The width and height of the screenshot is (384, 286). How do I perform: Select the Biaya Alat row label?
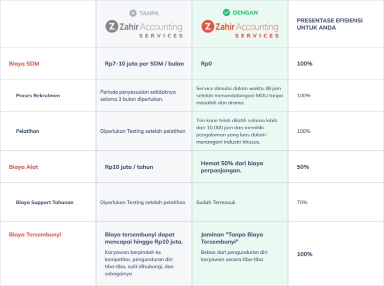[23, 167]
